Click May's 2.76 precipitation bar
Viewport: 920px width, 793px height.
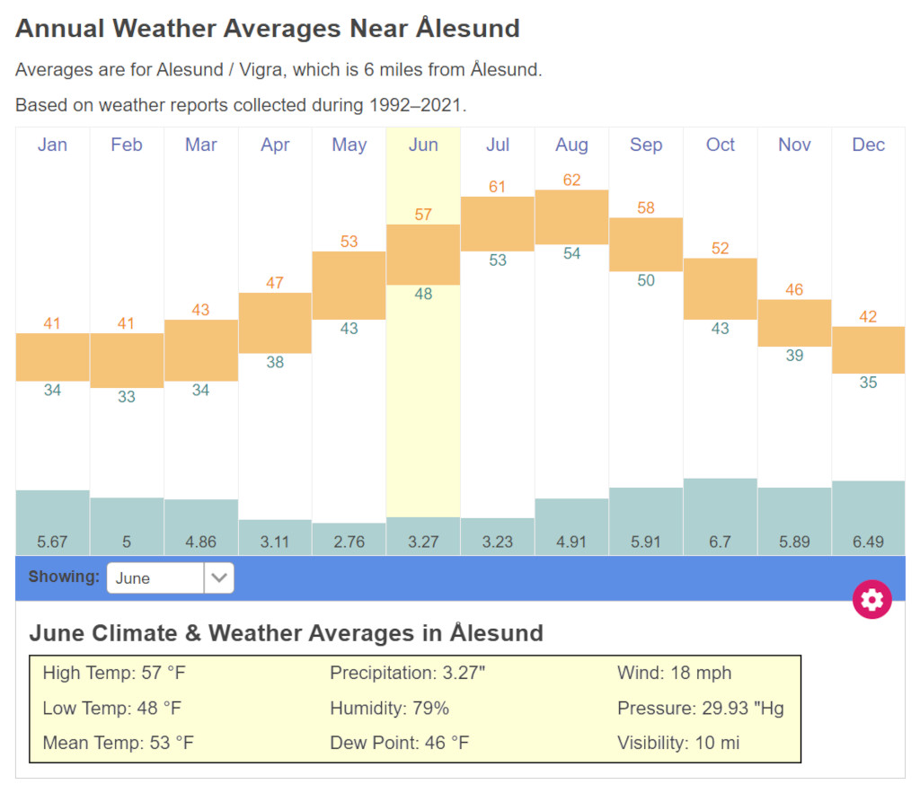349,538
